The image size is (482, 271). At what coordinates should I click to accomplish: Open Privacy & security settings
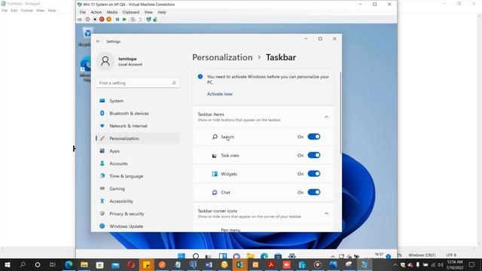(138, 214)
